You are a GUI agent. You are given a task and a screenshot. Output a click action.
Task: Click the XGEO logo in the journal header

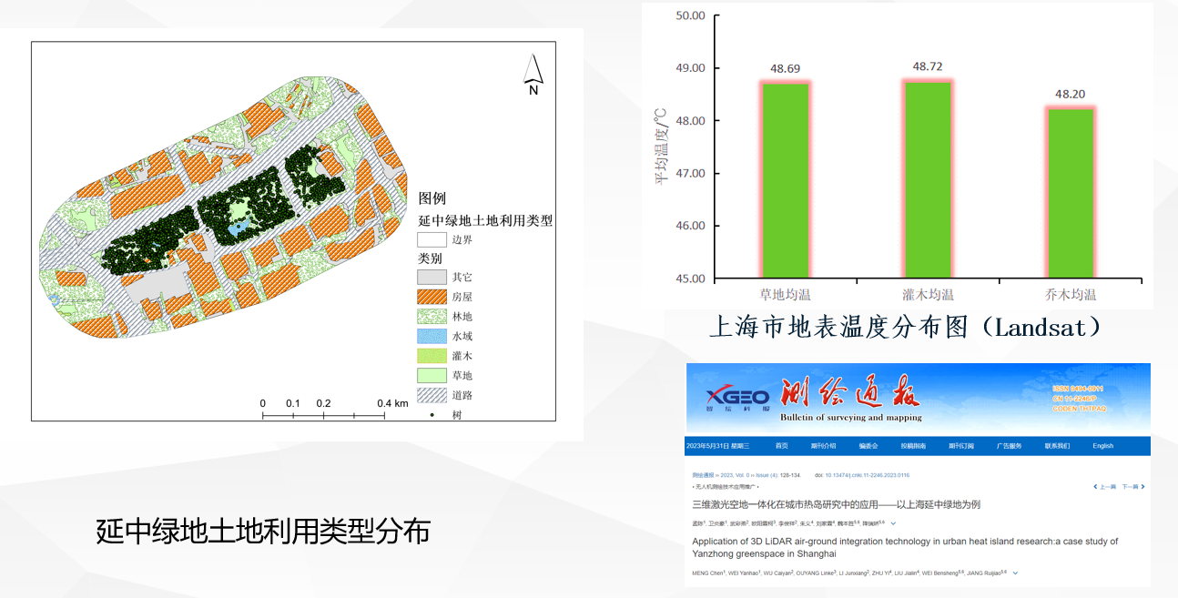click(x=738, y=397)
